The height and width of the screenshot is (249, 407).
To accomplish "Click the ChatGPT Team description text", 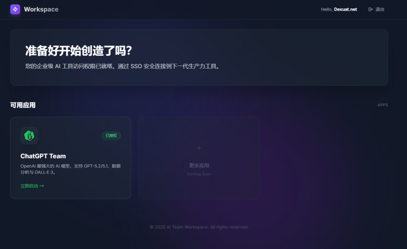I will (70, 169).
